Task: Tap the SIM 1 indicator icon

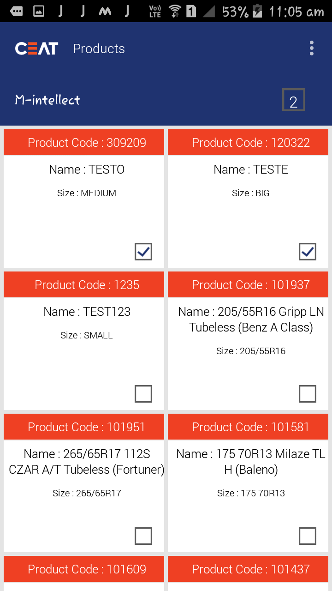Action: coord(191,11)
